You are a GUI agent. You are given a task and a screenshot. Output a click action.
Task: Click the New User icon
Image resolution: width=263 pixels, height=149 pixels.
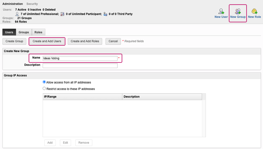coord(221,11)
